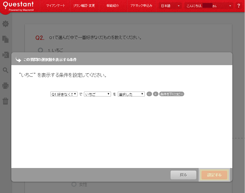
Task: Click the trash delete icon in sidebar
Action: coord(6,101)
